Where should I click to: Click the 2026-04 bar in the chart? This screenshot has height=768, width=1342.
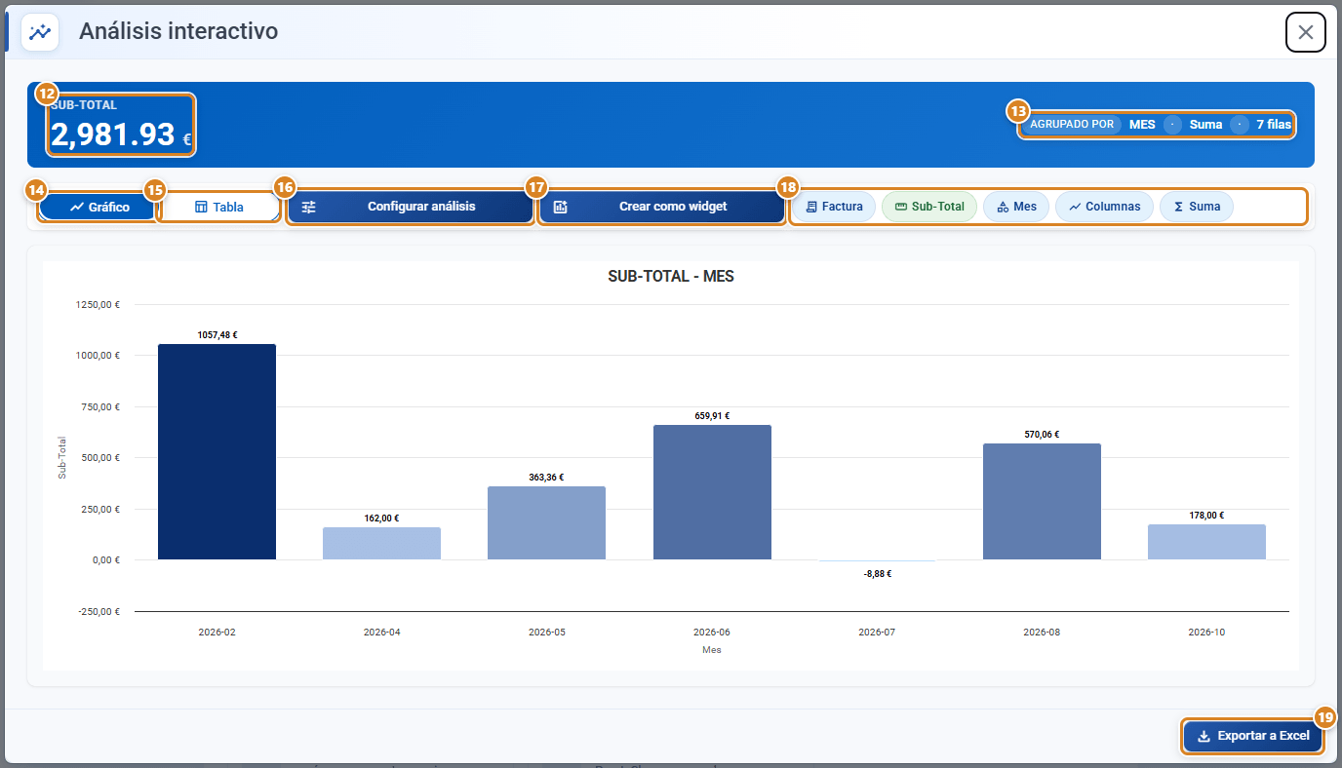[381, 544]
